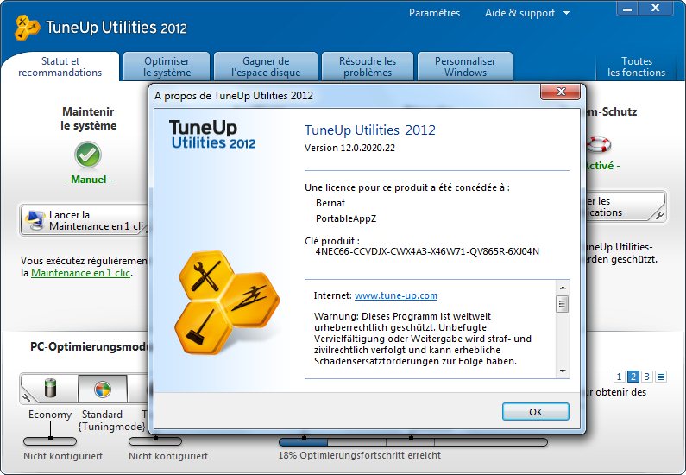Click wrench icon beside Economy mode

pyautogui.click(x=27, y=397)
